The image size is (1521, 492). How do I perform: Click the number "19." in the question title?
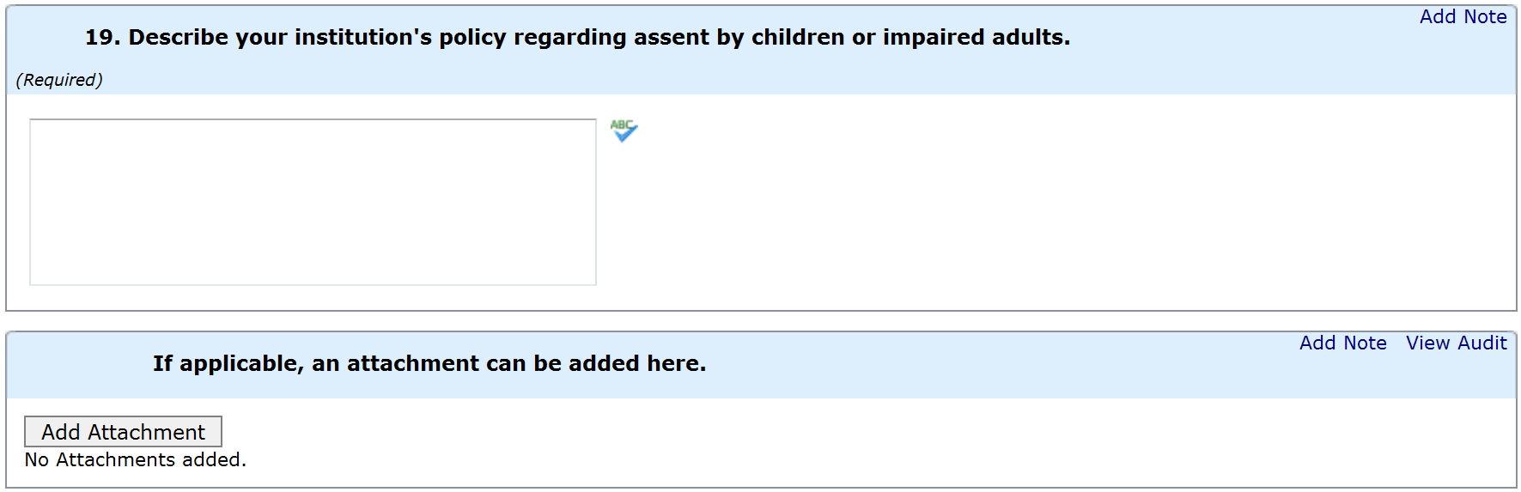[x=102, y=38]
